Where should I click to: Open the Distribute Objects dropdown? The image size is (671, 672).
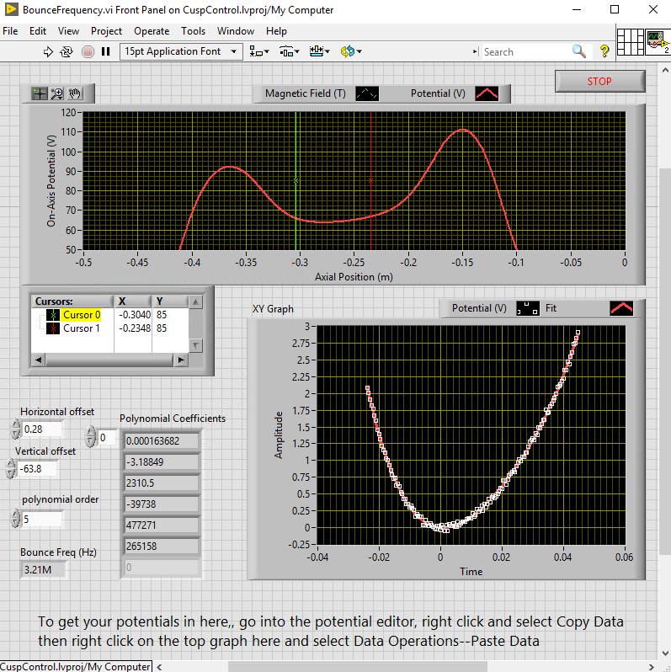(290, 51)
